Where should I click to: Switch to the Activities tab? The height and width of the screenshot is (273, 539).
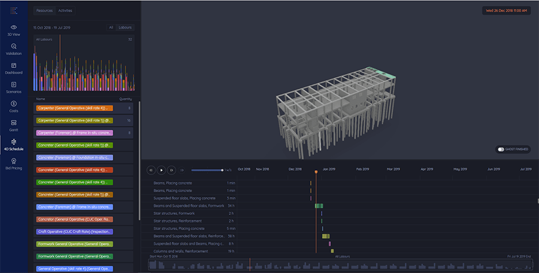[65, 10]
